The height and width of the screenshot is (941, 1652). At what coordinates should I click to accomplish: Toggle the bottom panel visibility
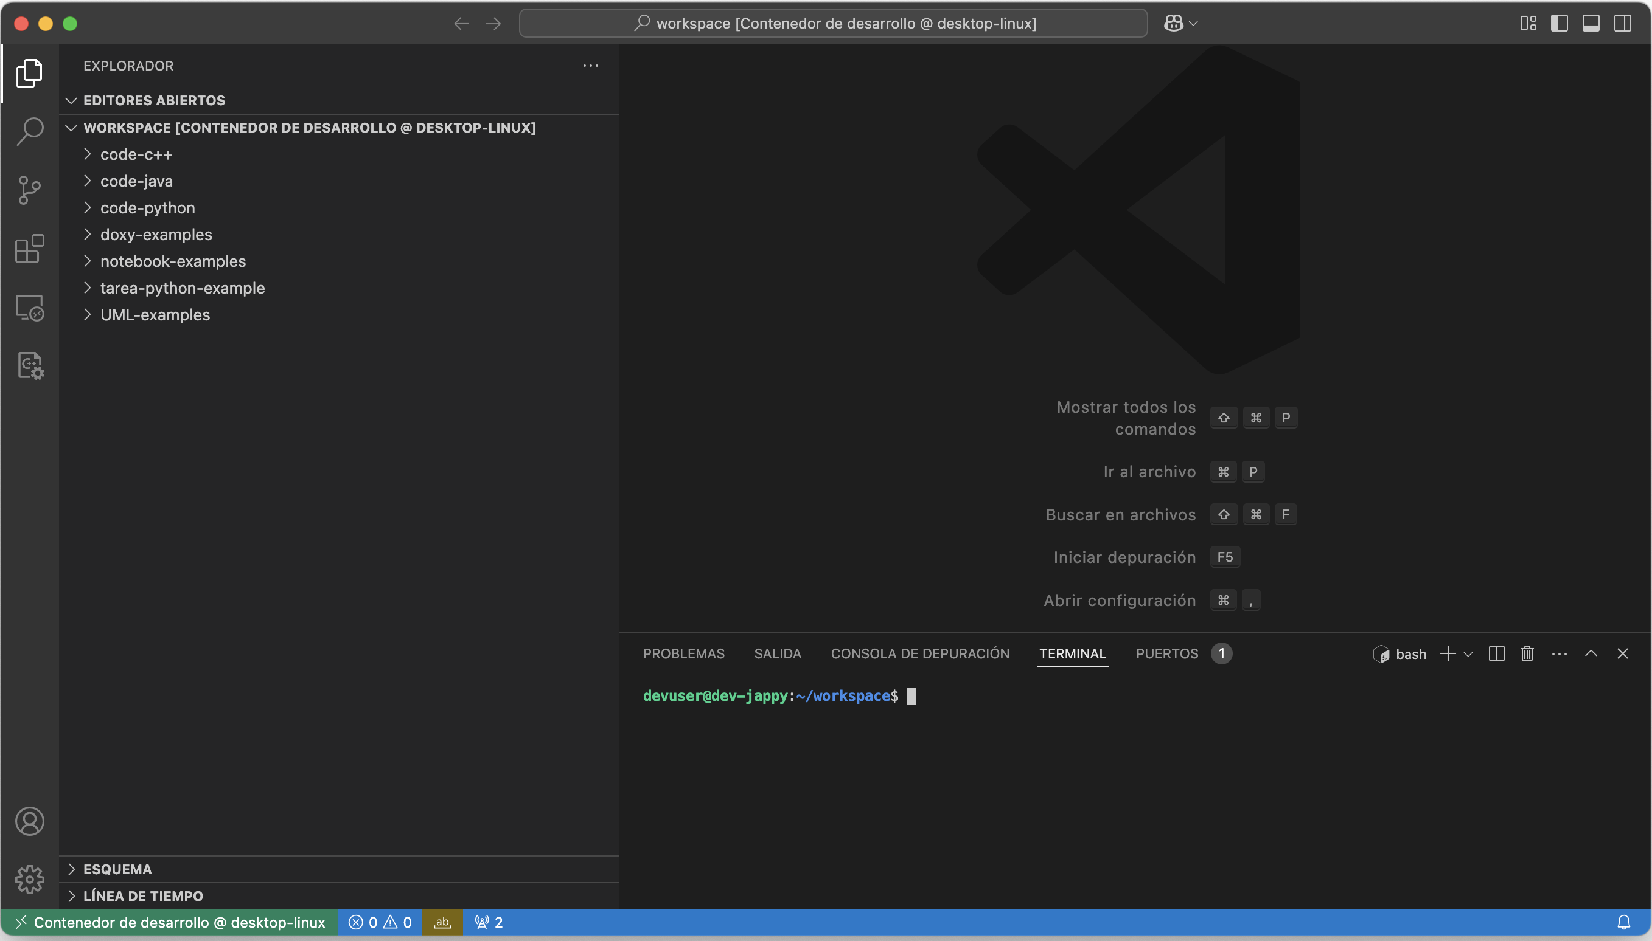click(x=1591, y=24)
